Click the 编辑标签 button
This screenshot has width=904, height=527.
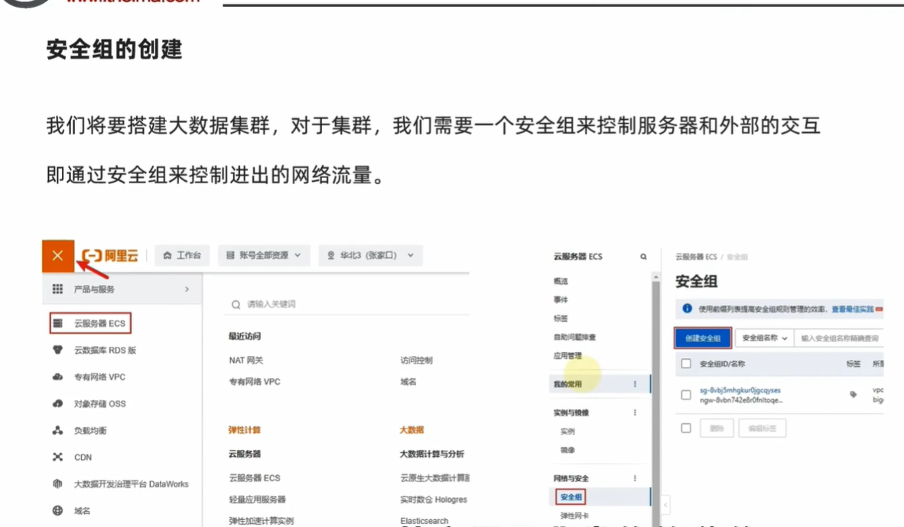[763, 428]
